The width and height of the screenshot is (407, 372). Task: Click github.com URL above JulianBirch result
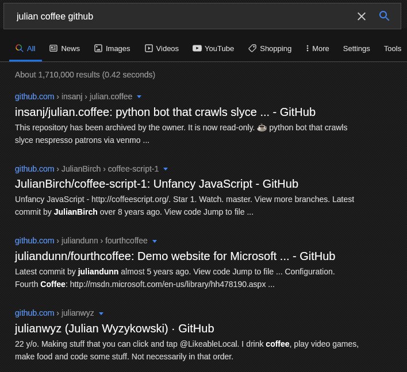point(34,169)
